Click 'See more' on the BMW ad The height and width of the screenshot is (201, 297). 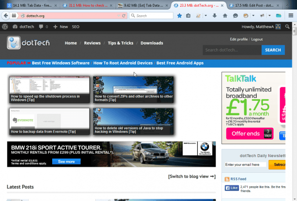(x=66, y=161)
